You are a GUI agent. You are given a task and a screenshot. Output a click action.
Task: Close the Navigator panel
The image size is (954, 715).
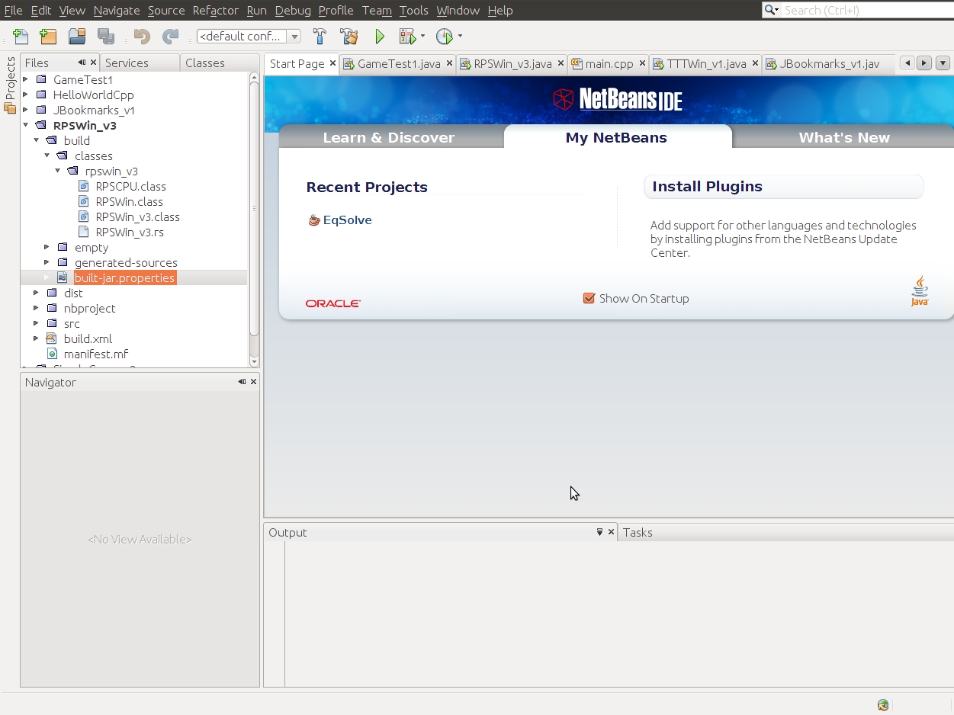point(254,382)
